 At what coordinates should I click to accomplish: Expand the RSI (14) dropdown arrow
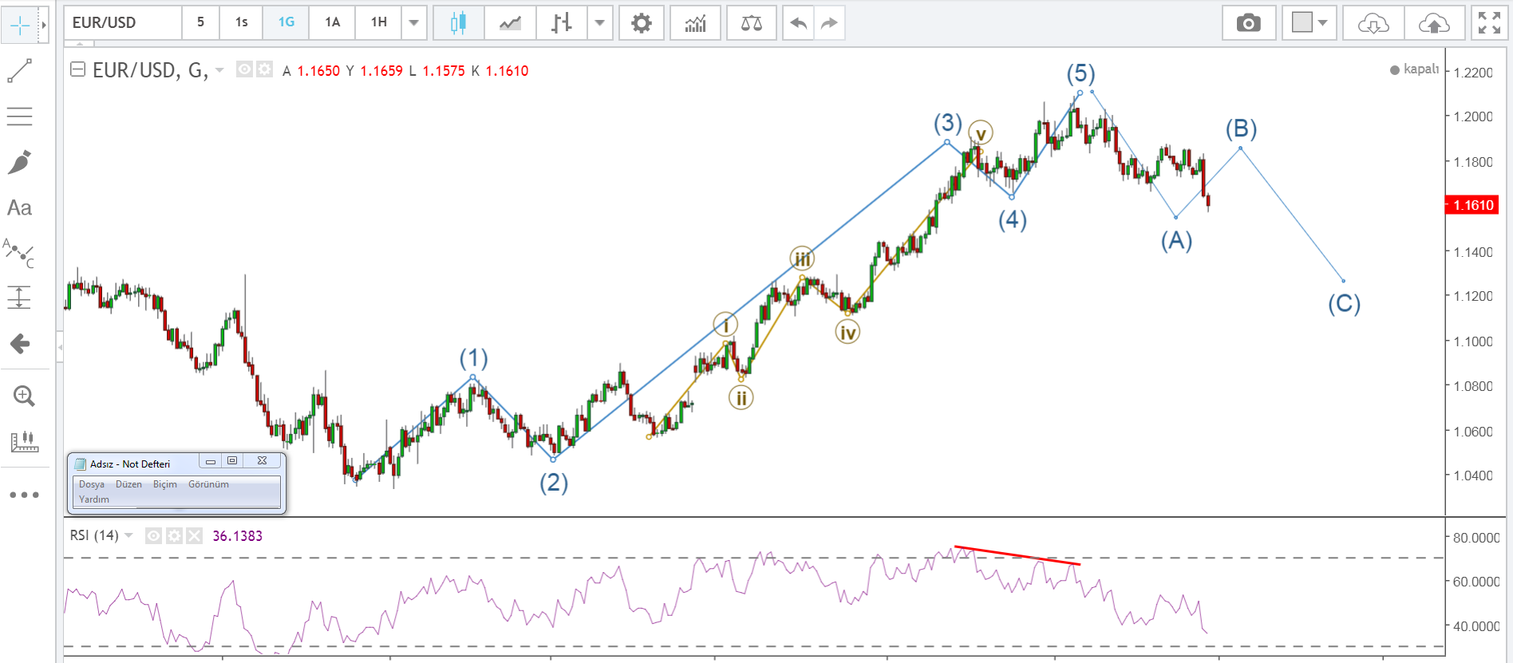click(129, 535)
